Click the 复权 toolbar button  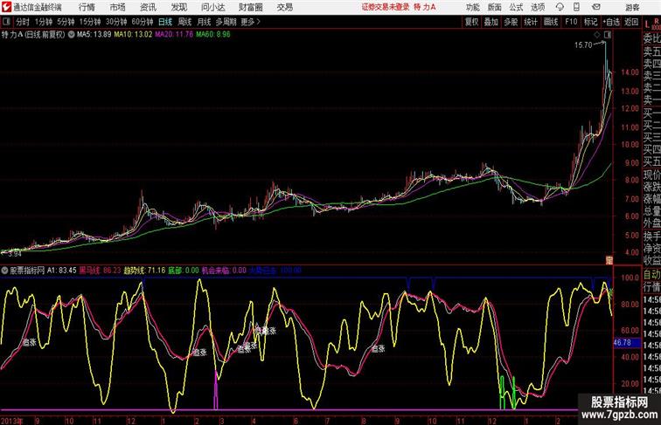point(471,22)
